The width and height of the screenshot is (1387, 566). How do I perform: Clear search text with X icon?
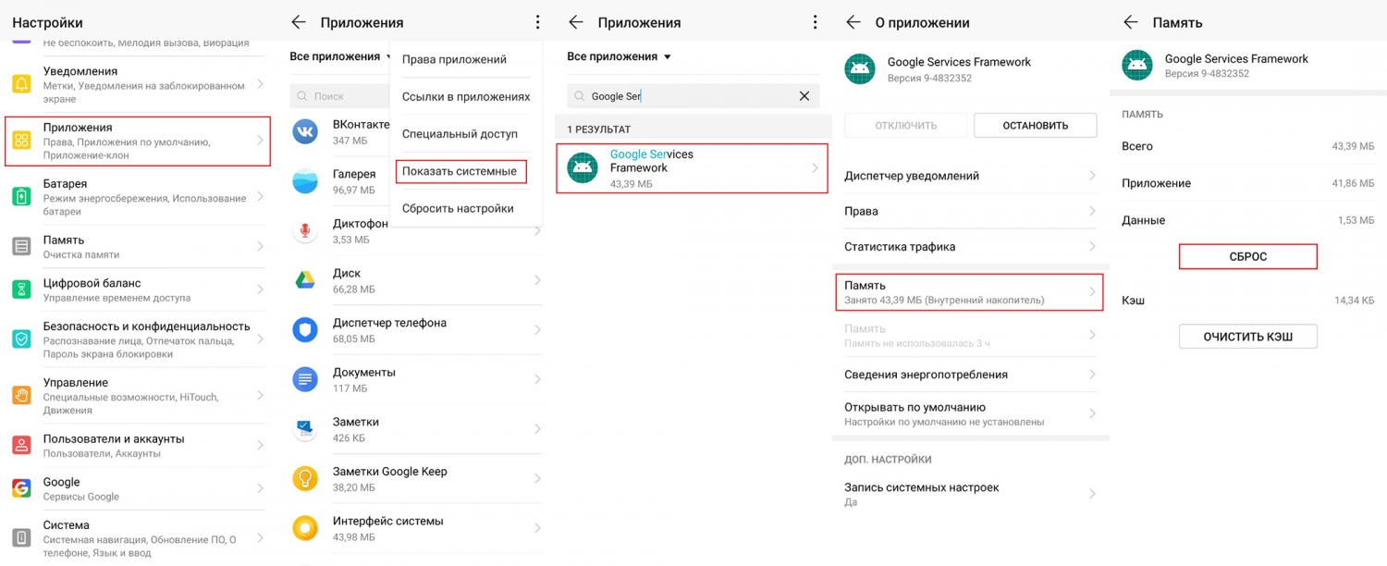click(804, 96)
